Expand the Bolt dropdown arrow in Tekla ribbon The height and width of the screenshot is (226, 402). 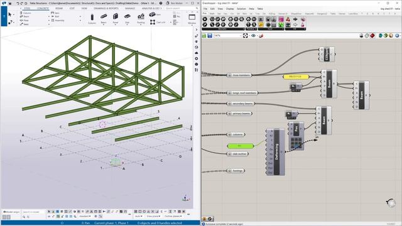coord(80,17)
